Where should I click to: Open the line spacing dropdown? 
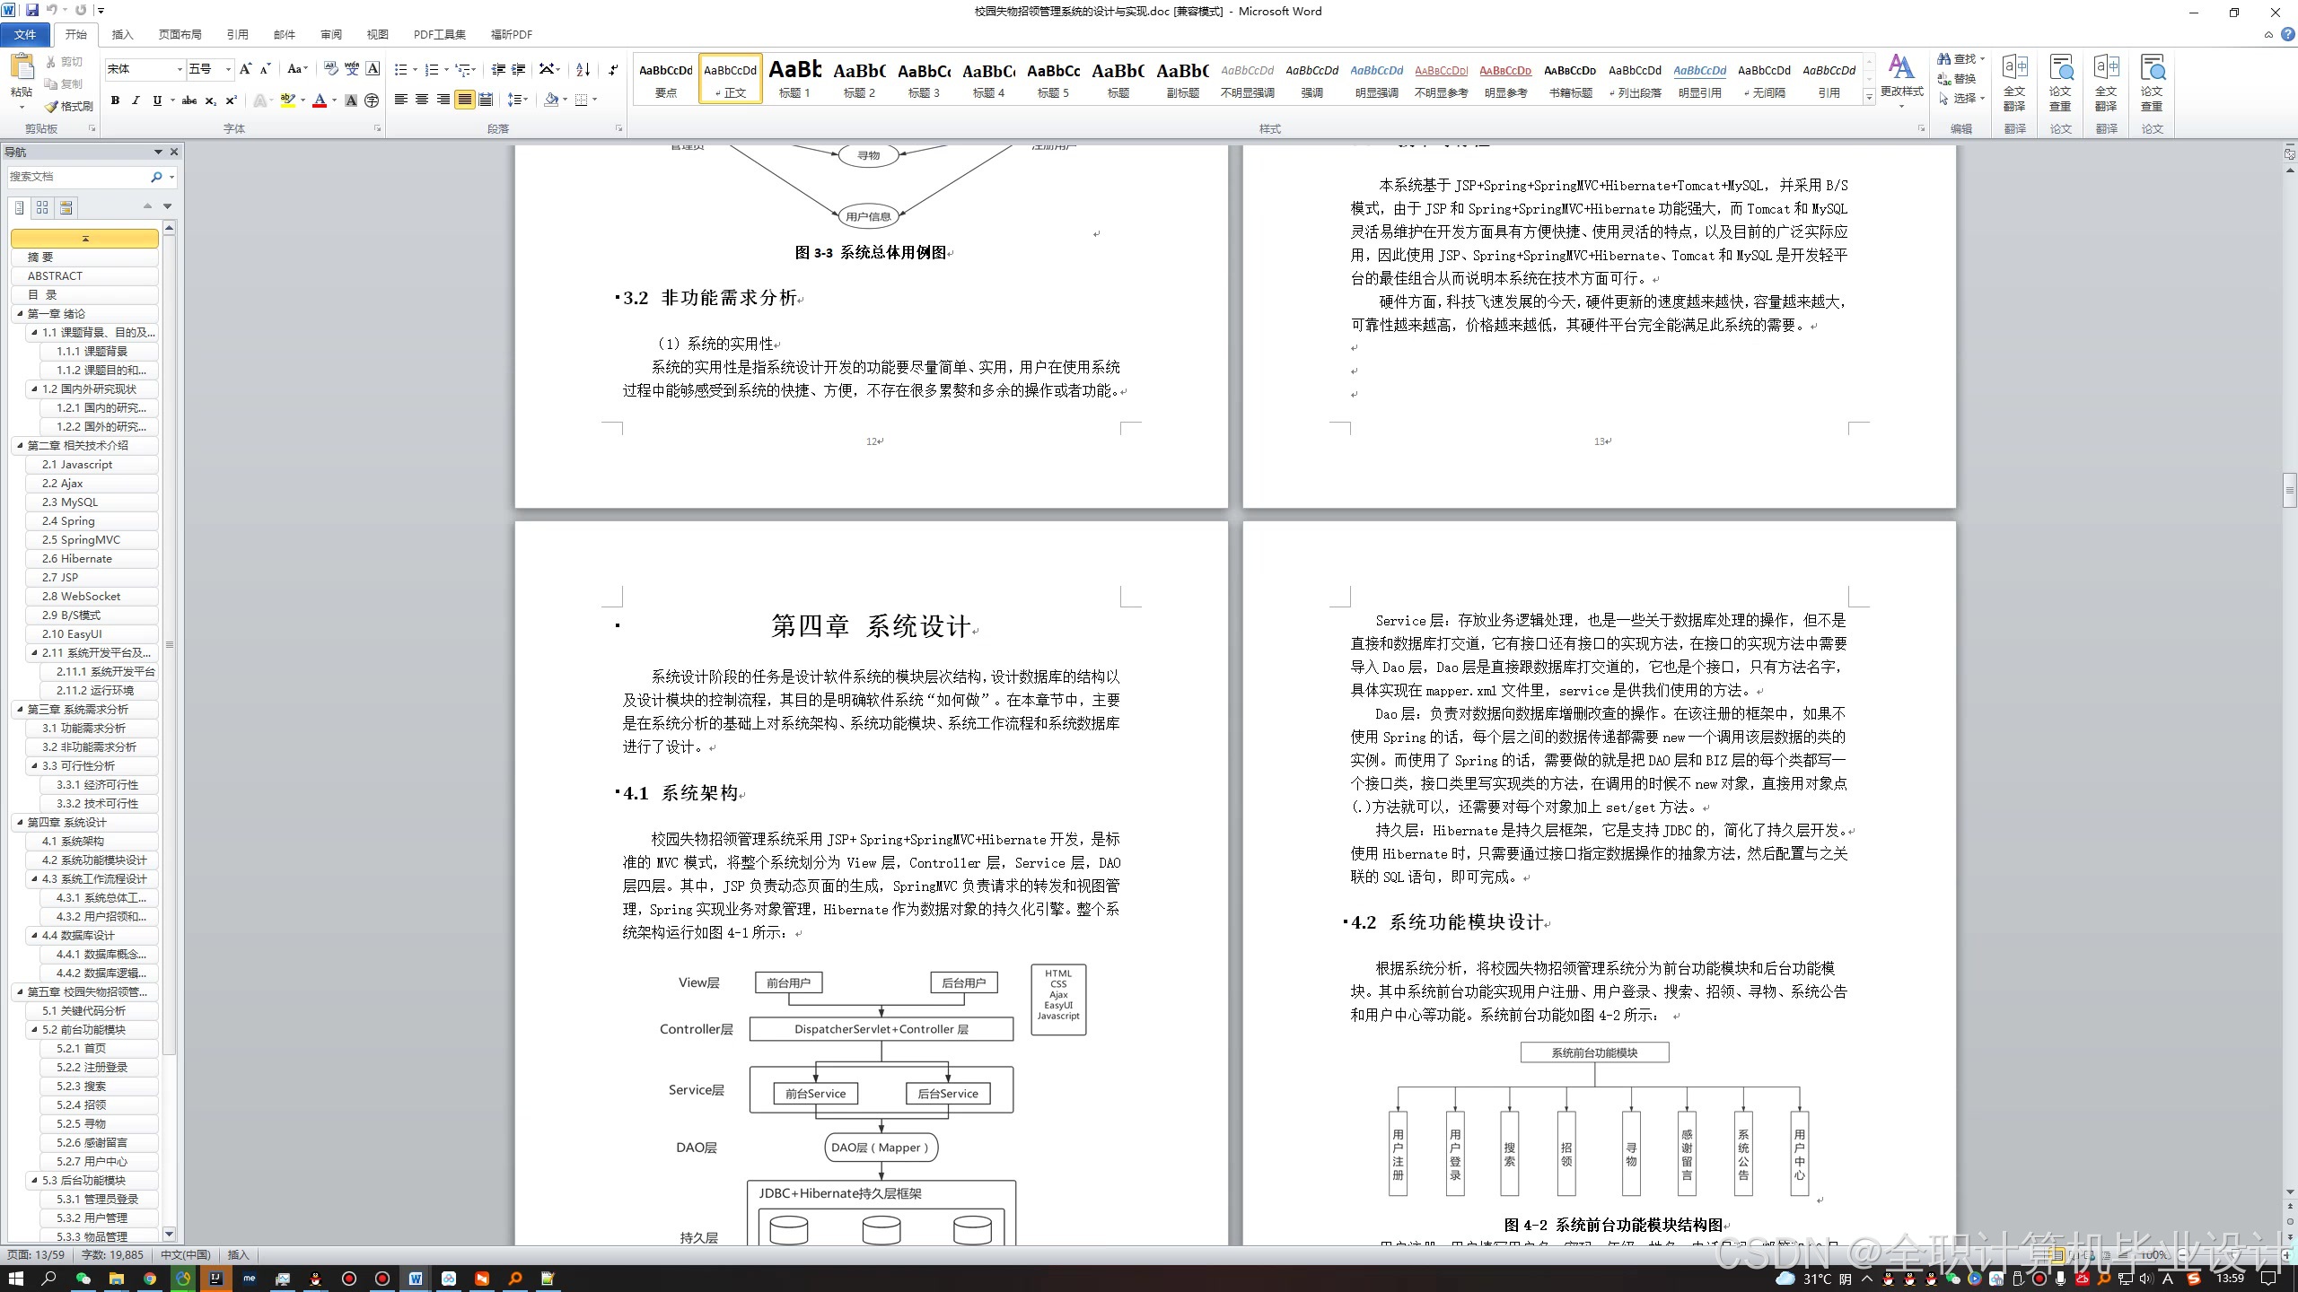518,100
